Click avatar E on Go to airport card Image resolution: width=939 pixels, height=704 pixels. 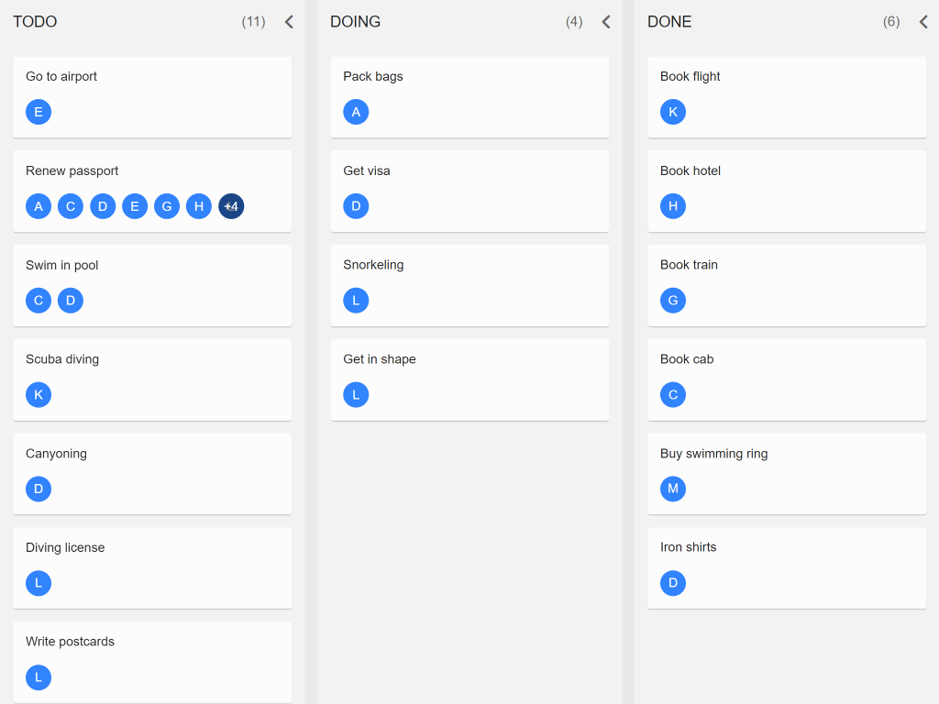(x=39, y=112)
